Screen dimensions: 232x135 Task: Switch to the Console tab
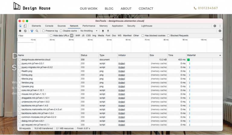pyautogui.click(x=49, y=26)
